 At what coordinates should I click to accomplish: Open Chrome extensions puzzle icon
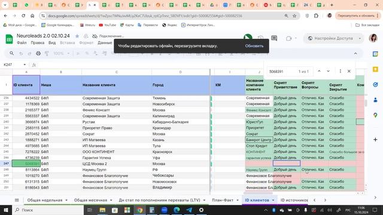[316, 16]
